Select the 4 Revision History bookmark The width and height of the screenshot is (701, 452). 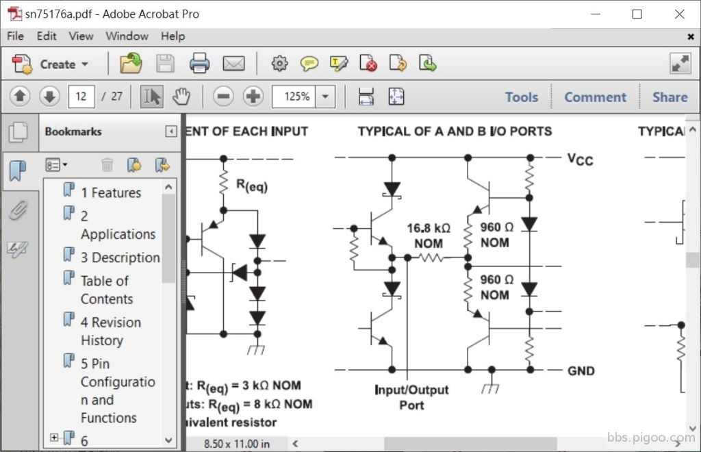pyautogui.click(x=111, y=331)
